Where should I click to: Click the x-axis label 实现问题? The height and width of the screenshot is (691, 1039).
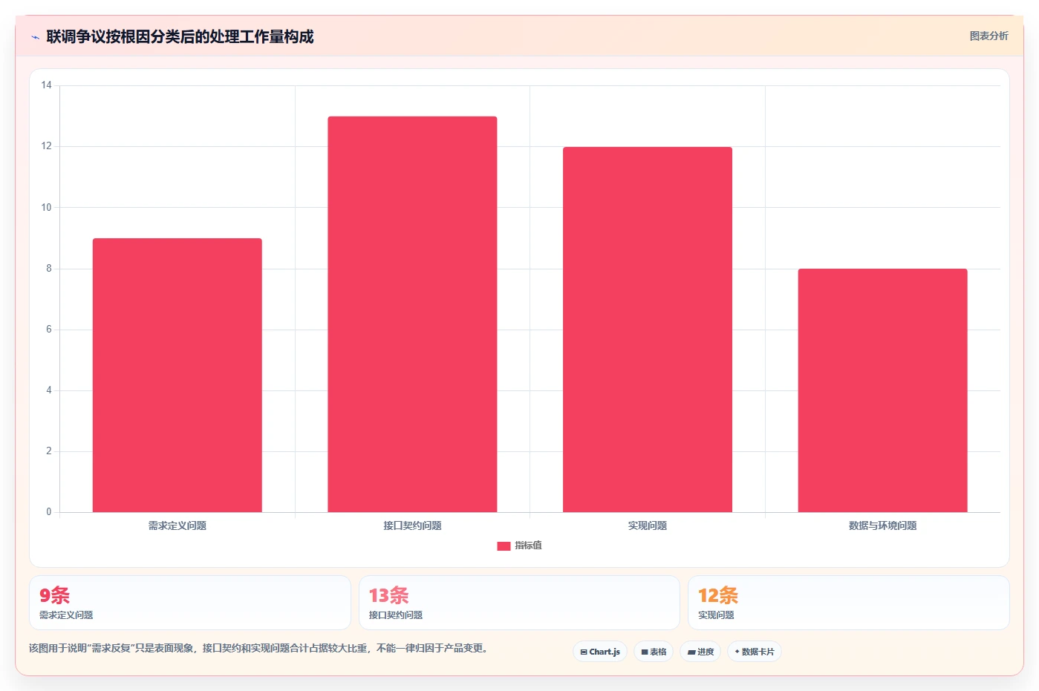click(x=648, y=525)
